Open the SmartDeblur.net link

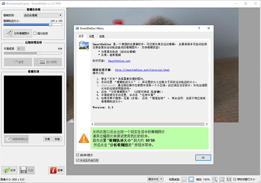pos(119,61)
